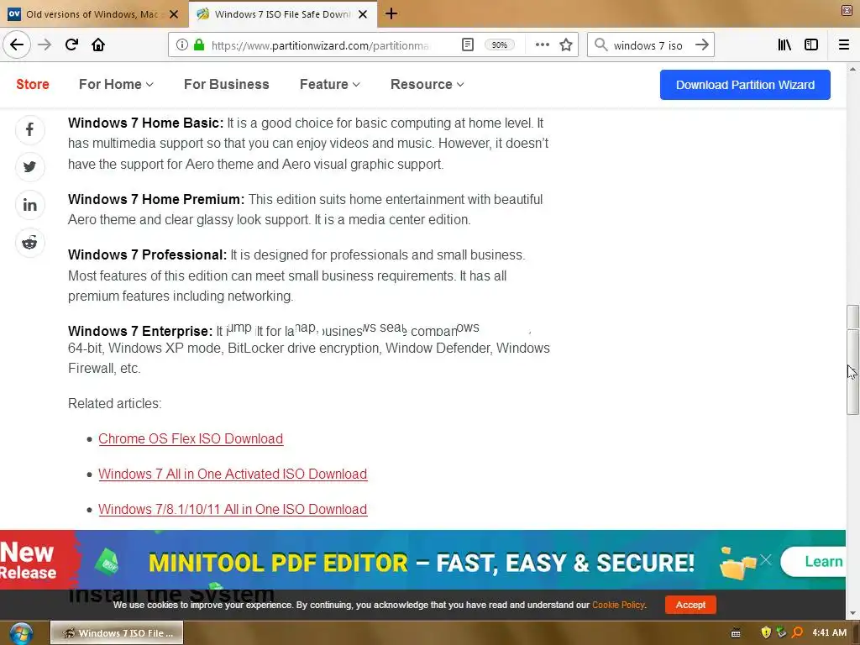Click the orange magnifier tray icon
Viewport: 860px width, 645px height.
(797, 632)
